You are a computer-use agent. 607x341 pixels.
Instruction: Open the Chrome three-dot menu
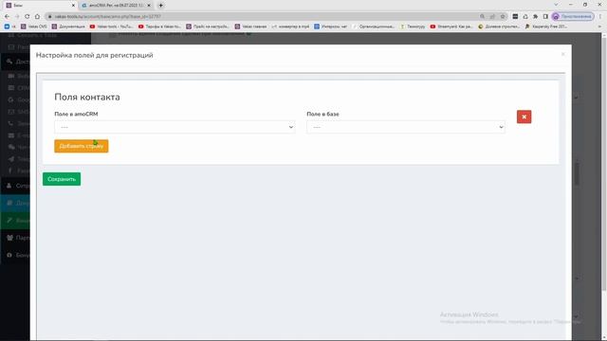point(600,16)
